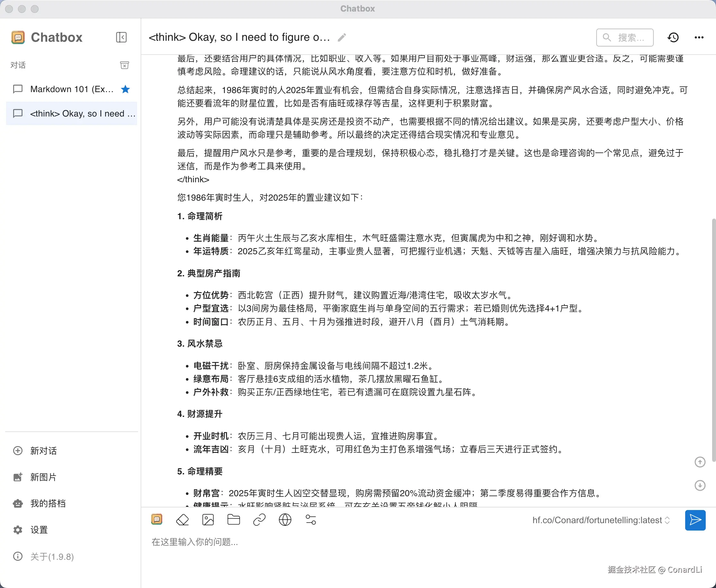Viewport: 716px width, 588px height.
Task: Open the fortunetelling model selector dropdown
Action: 601,520
